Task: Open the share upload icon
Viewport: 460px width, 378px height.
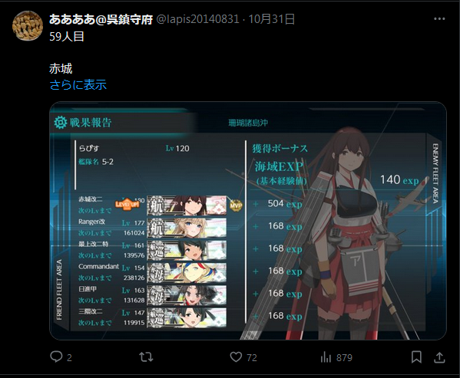Action: [x=439, y=357]
